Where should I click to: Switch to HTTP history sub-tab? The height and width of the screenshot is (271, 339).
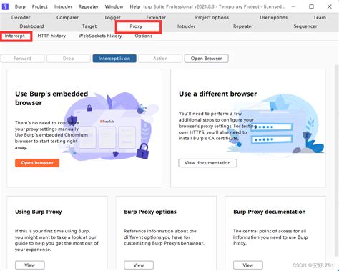51,36
